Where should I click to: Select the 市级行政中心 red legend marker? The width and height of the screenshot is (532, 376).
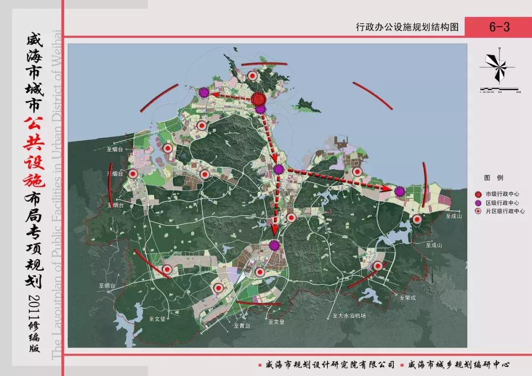coord(478,194)
